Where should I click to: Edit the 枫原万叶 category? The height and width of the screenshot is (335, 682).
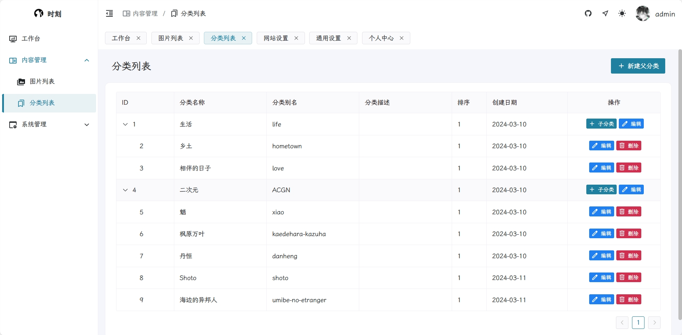(602, 234)
